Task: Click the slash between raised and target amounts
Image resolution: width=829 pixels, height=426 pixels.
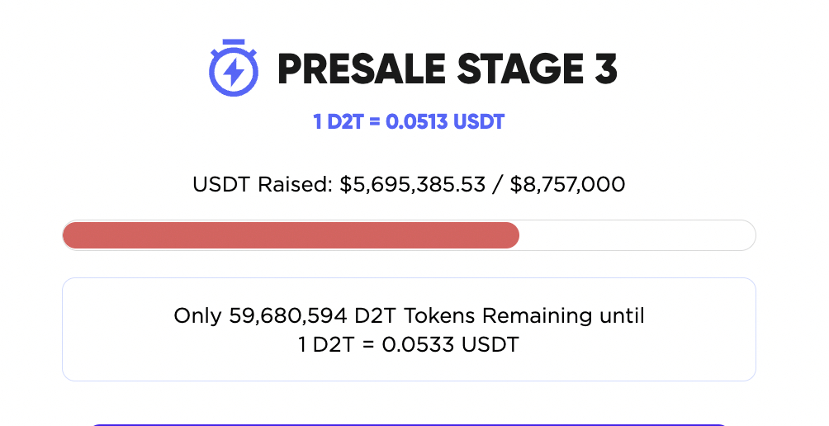Action: 498,184
